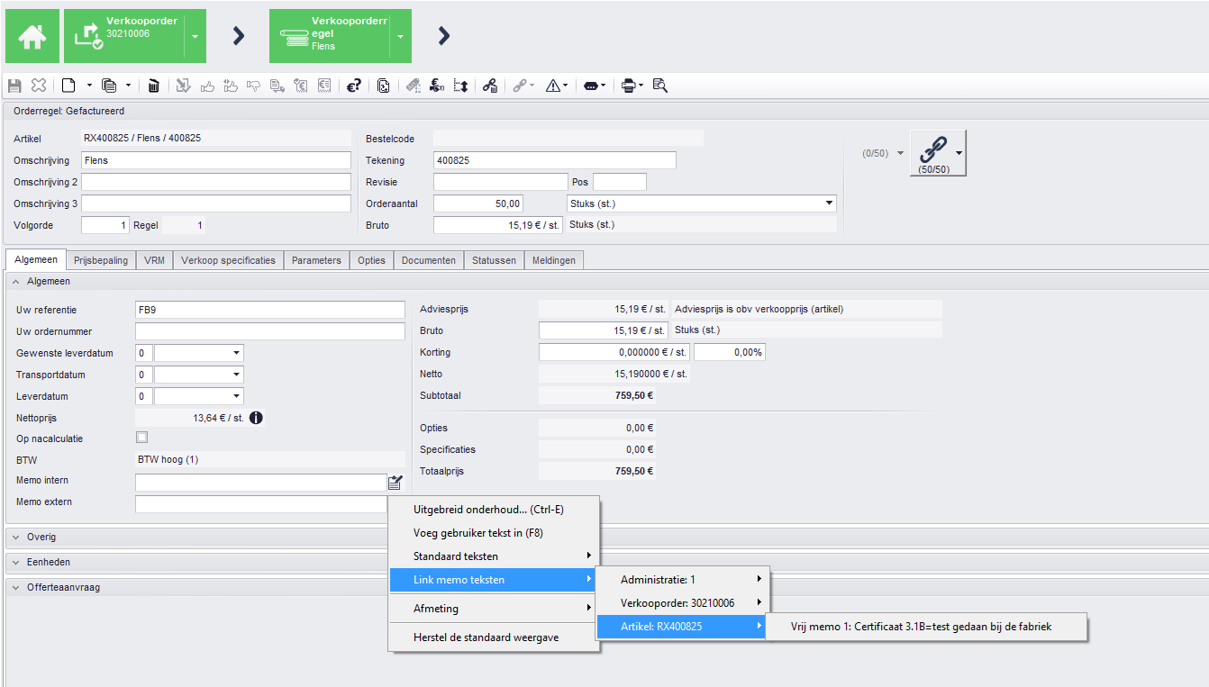Open the (0/50) dropdown arrow
1209x687 pixels.
[900, 153]
